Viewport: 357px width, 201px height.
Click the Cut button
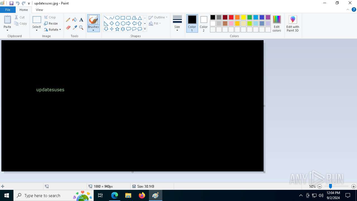(20, 17)
